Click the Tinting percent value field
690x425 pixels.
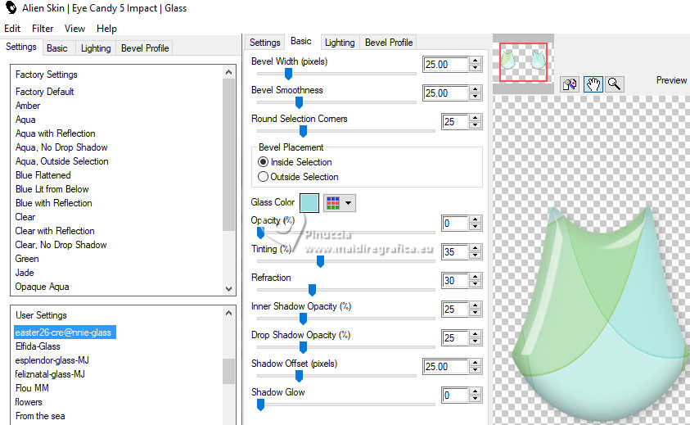[x=454, y=252]
